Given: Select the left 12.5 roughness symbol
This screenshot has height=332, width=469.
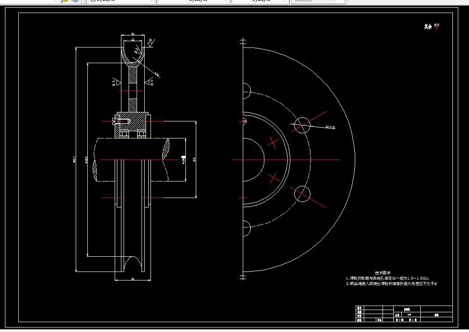Looking at the screenshot, I should (116, 82).
